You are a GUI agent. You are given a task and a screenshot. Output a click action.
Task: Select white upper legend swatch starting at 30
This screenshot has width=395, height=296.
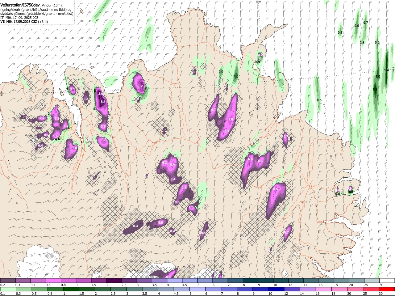[x=387, y=281]
